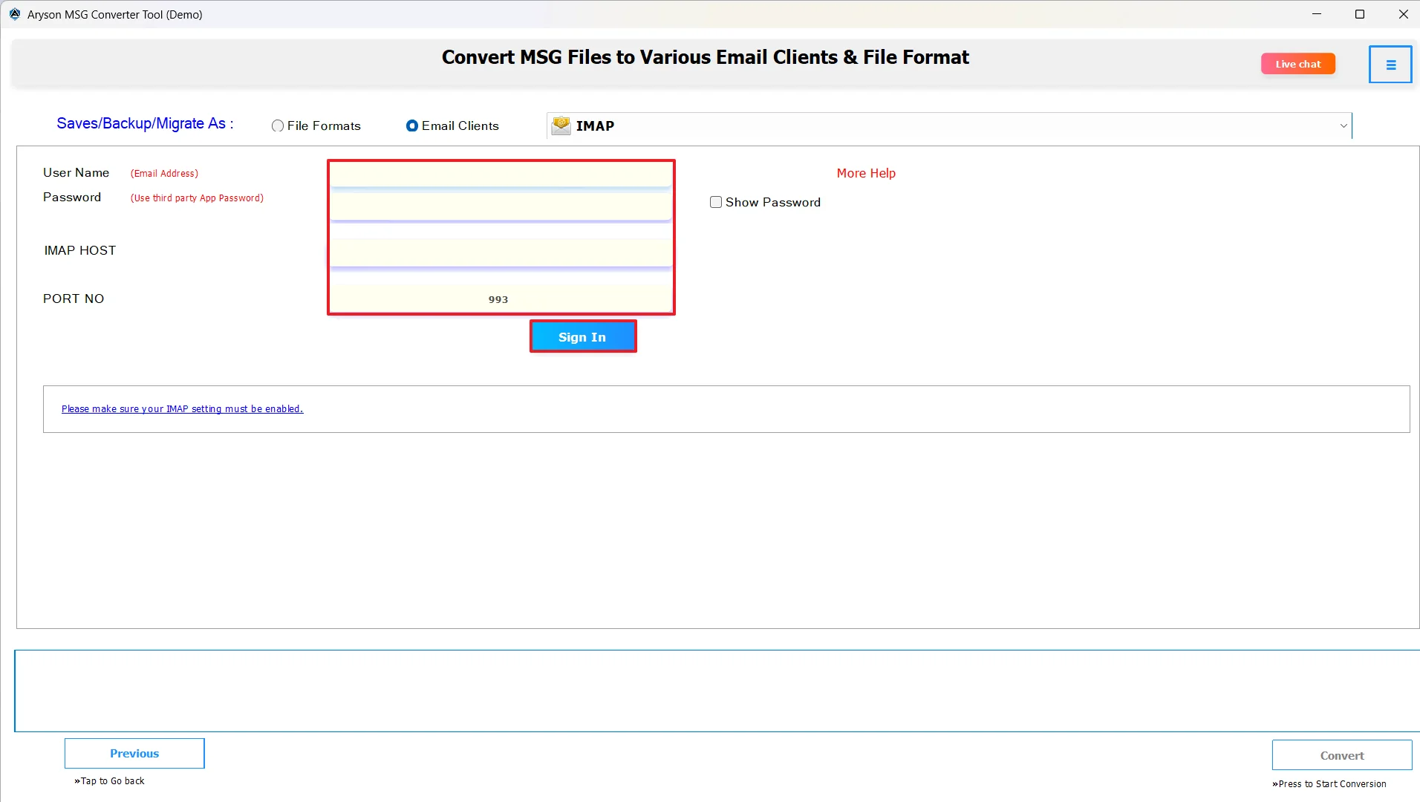This screenshot has width=1420, height=802.
Task: Open the Live chat
Action: tap(1297, 64)
